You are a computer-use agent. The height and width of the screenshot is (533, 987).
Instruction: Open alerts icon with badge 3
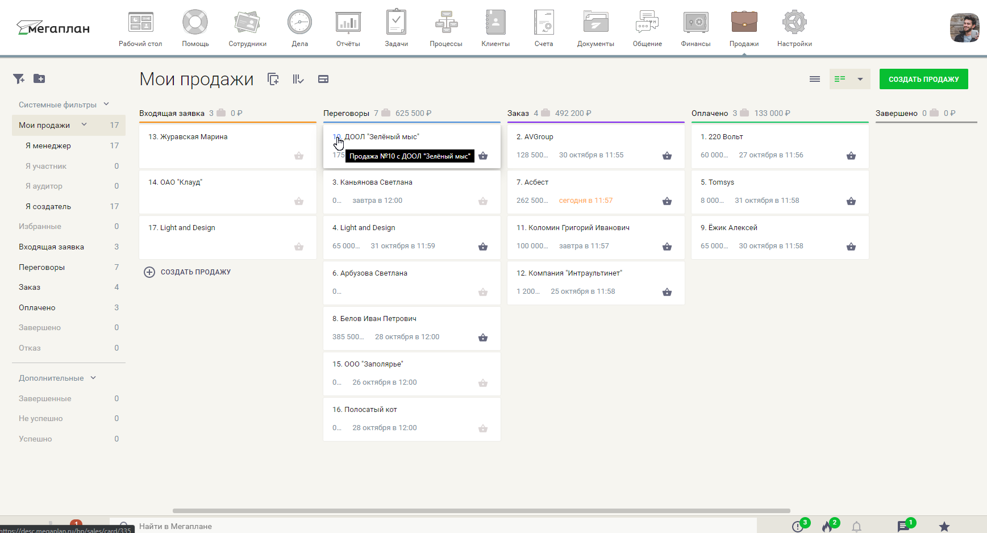tap(799, 526)
